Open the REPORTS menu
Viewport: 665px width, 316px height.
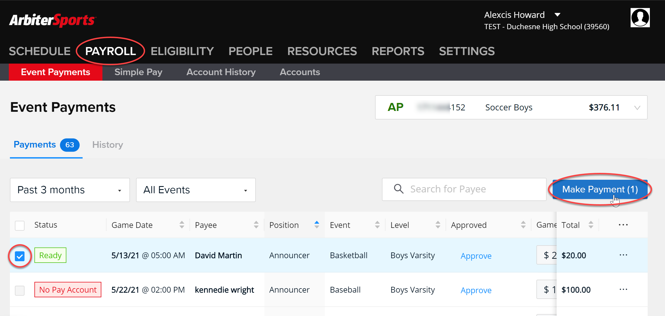[398, 51]
